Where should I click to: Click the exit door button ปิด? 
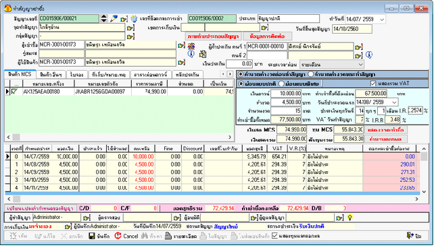414,236
